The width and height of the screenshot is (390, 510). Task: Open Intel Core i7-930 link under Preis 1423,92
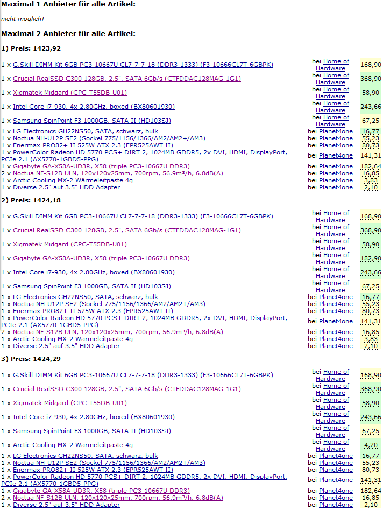94,107
